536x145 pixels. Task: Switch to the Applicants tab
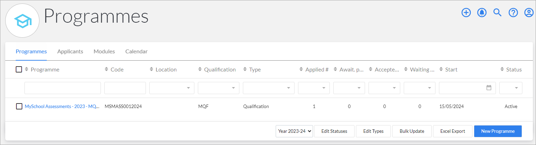70,51
